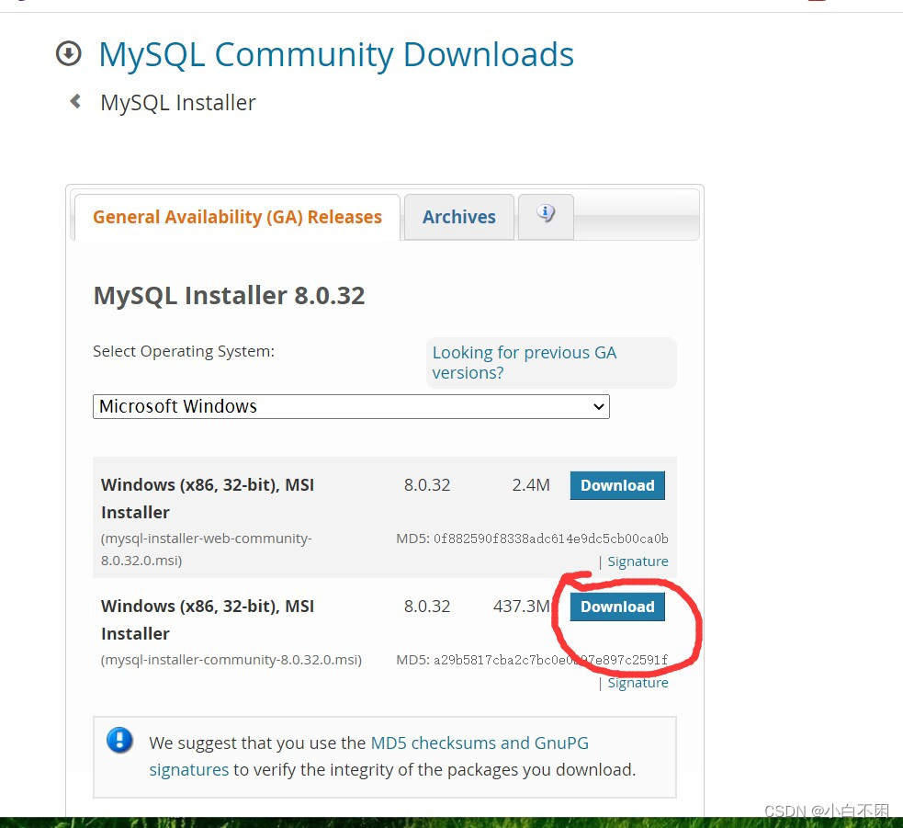Click the download circle icon beside page title
Image resolution: width=903 pixels, height=828 pixels.
point(69,54)
